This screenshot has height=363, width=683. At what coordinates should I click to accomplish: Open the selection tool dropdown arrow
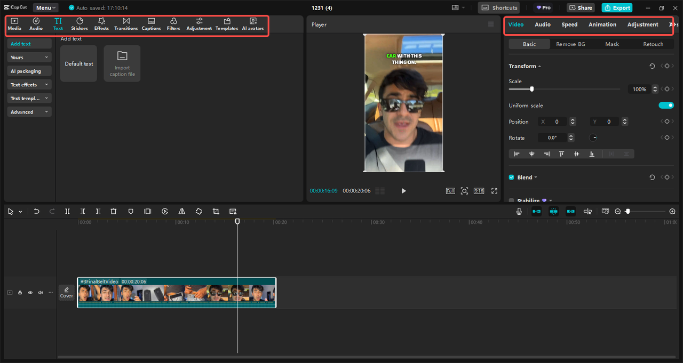tap(20, 212)
